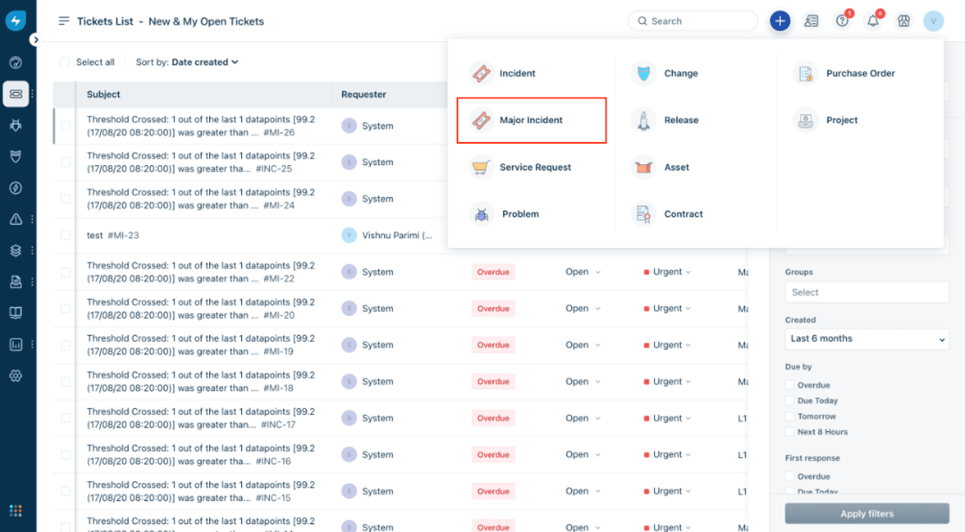This screenshot has height=532, width=965.
Task: Open the Tickets module in the left sidebar
Action: [16, 94]
